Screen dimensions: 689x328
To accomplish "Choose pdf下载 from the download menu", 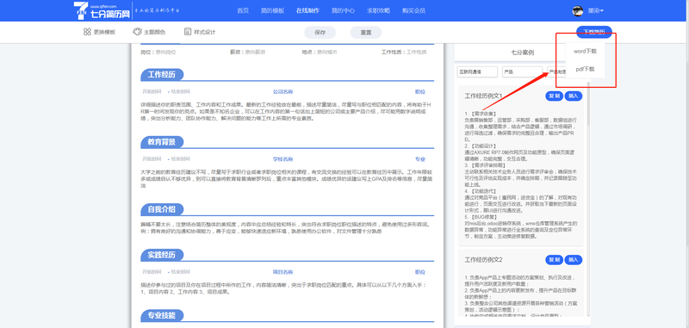I will tap(585, 69).
